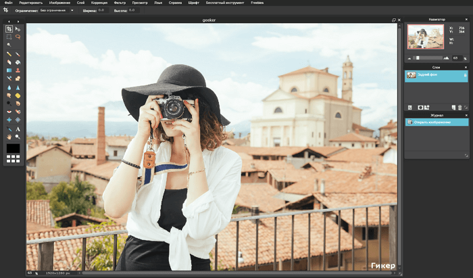Pick the Rectangular Marquee selection tool
The image size is (473, 278).
click(x=9, y=37)
